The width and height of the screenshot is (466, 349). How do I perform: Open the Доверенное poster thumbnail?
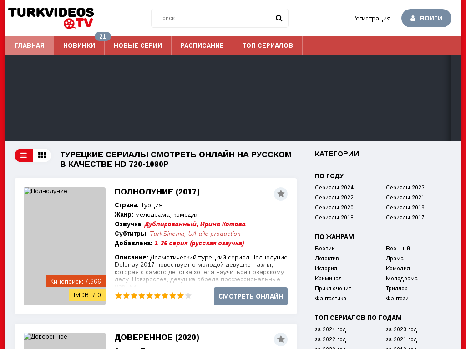click(x=65, y=341)
